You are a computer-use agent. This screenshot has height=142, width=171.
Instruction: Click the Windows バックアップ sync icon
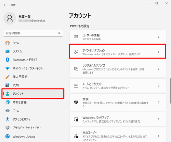(x=76, y=119)
